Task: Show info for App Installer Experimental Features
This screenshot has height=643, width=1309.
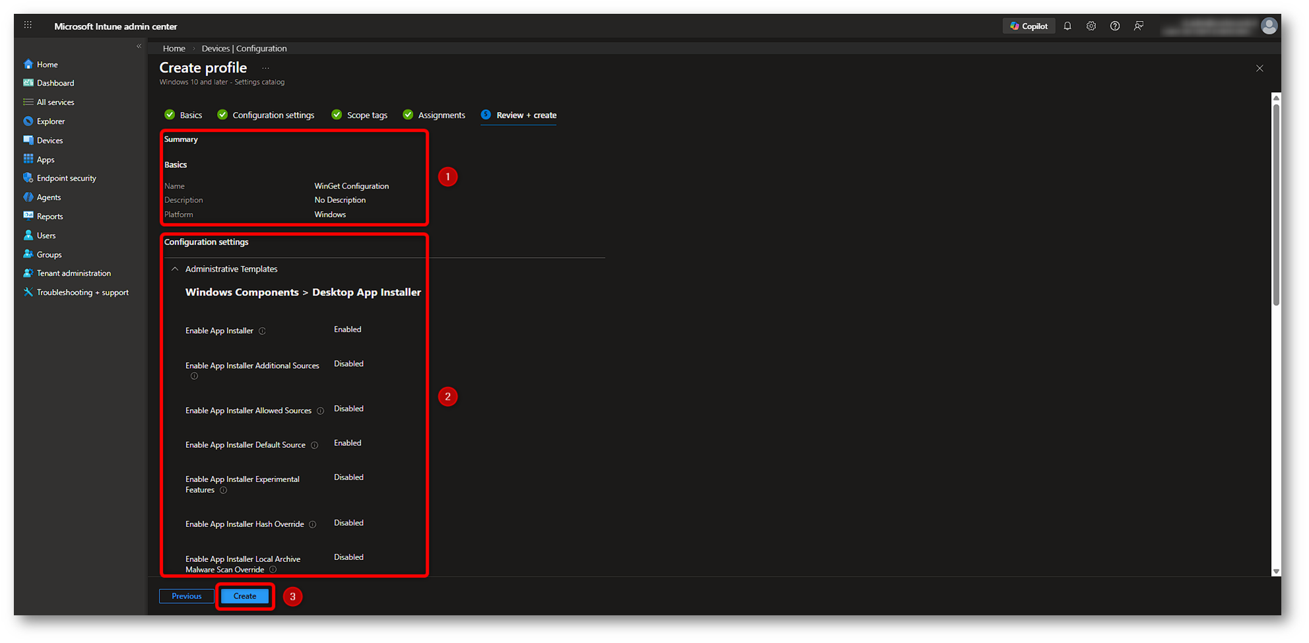Action: click(223, 490)
